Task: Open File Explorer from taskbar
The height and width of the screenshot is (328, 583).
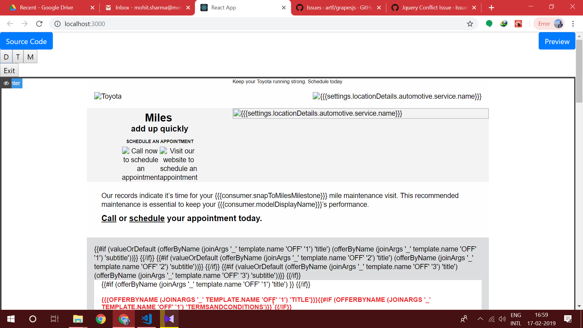Action: pyautogui.click(x=78, y=319)
